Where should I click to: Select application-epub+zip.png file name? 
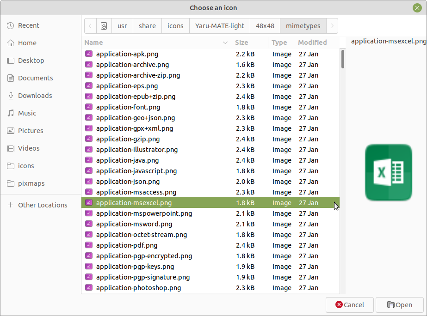pos(136,97)
